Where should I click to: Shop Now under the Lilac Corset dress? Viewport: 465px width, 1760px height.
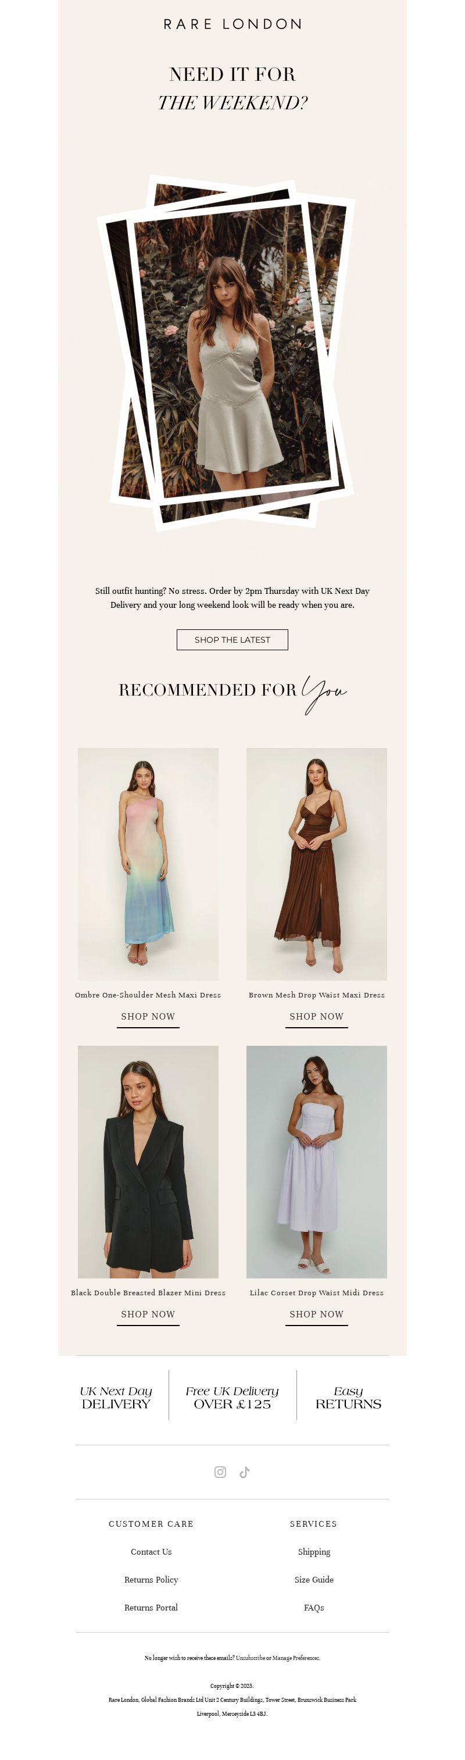pos(317,1314)
